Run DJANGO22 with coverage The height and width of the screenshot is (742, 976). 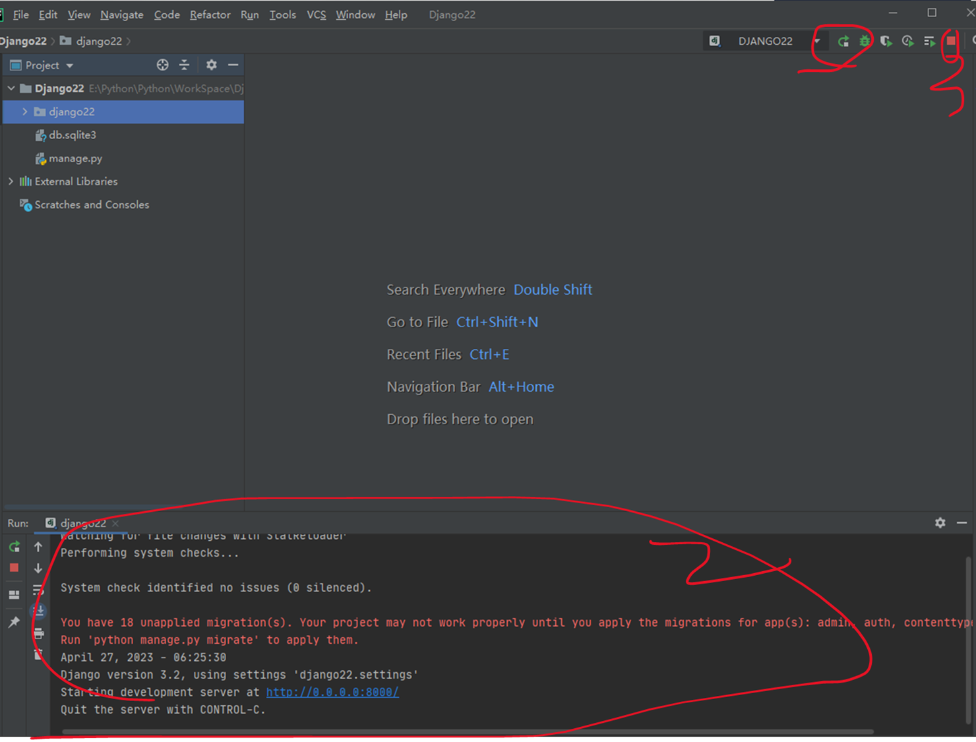pyautogui.click(x=886, y=42)
